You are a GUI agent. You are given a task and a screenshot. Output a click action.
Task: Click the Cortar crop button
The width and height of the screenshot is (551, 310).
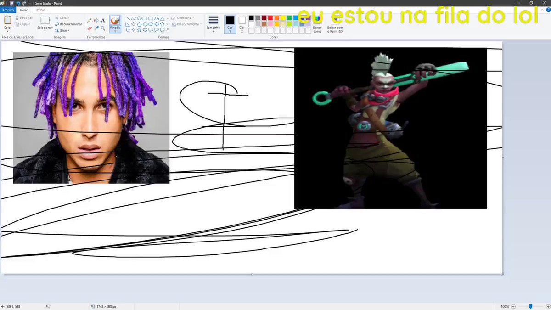pyautogui.click(x=62, y=18)
